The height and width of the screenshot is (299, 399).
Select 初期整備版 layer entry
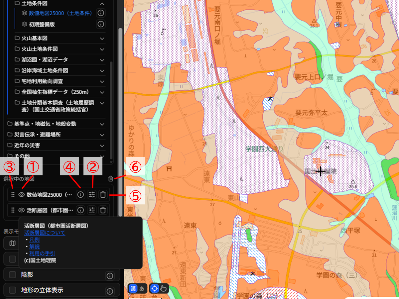point(42,24)
